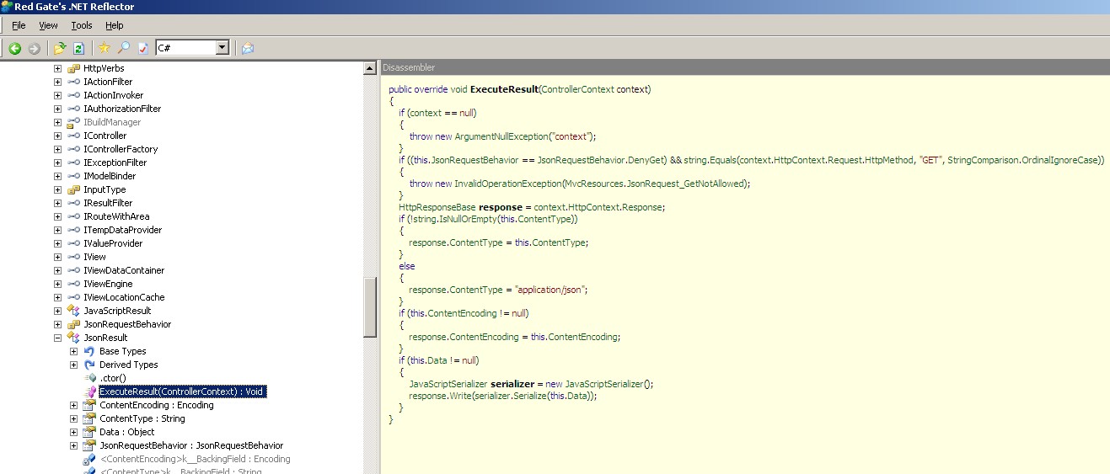1110x474 pixels.
Task: Click the JsonResult class icon
Action: tap(73, 338)
